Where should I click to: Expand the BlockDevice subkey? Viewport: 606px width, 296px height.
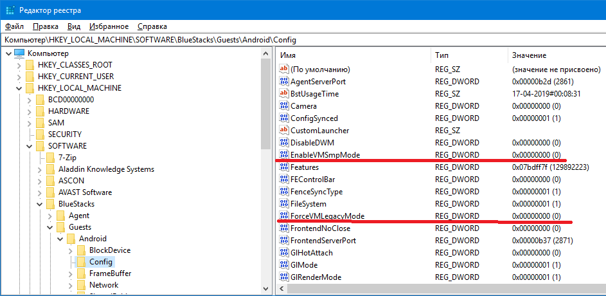(x=69, y=250)
